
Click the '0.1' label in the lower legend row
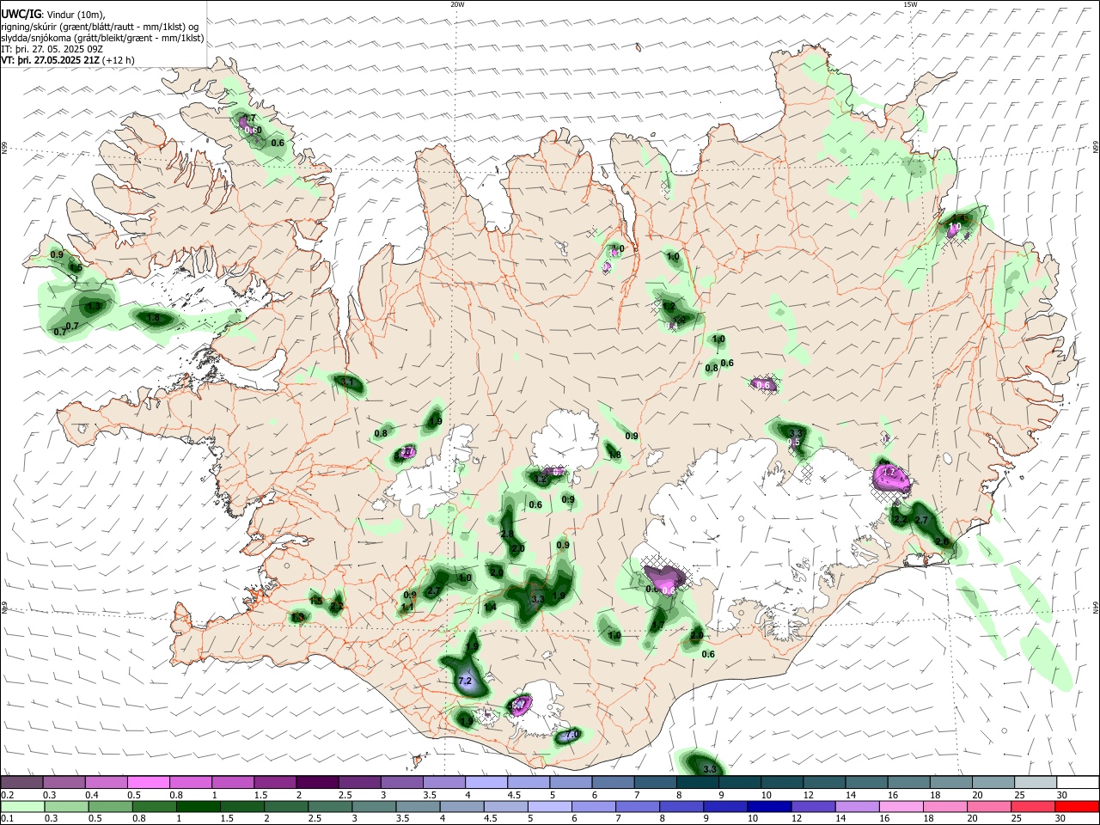click(7, 818)
